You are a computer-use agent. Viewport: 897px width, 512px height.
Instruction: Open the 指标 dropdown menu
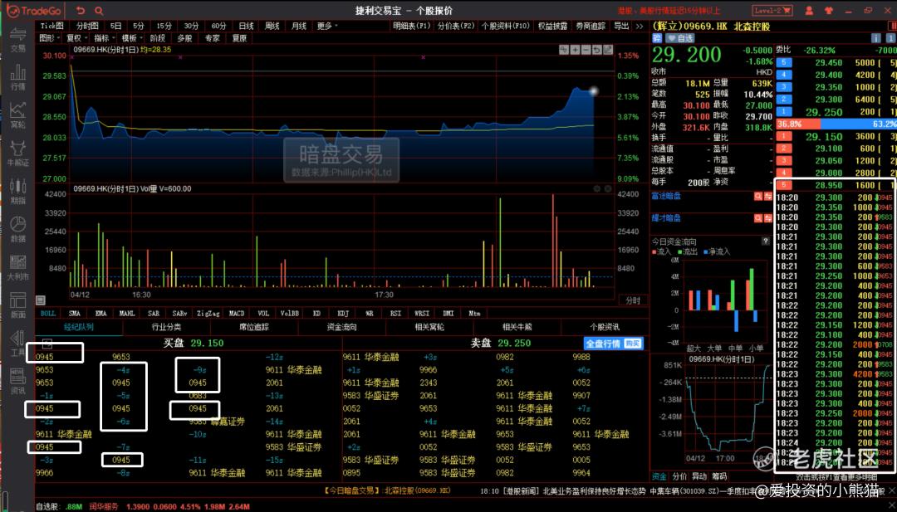[x=104, y=38]
